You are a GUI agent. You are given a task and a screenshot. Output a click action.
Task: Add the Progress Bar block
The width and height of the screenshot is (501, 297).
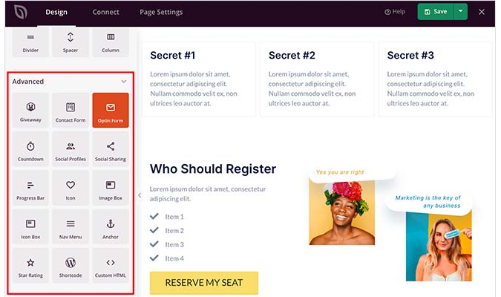(x=30, y=188)
